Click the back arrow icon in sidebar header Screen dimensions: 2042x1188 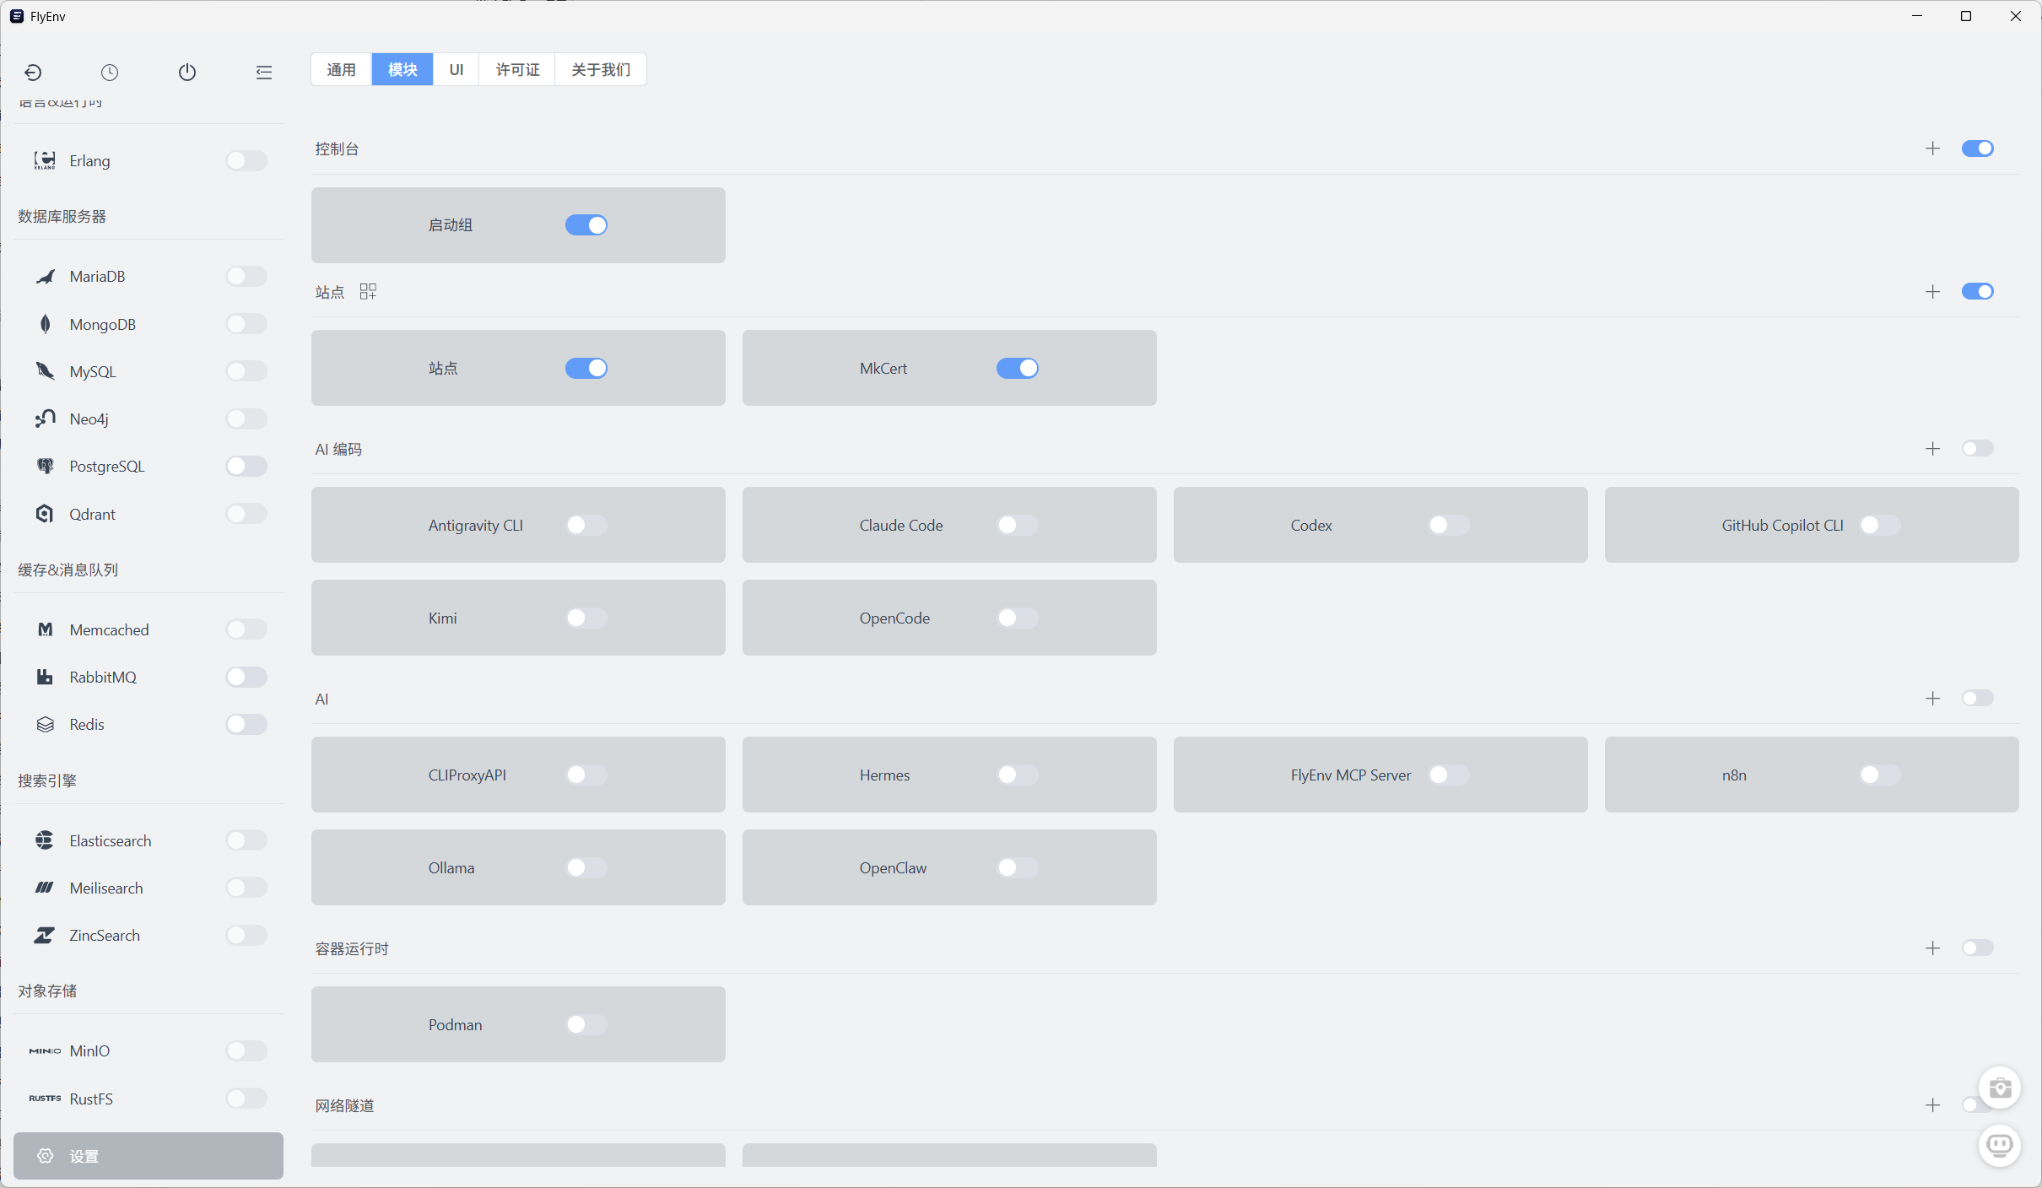click(33, 73)
